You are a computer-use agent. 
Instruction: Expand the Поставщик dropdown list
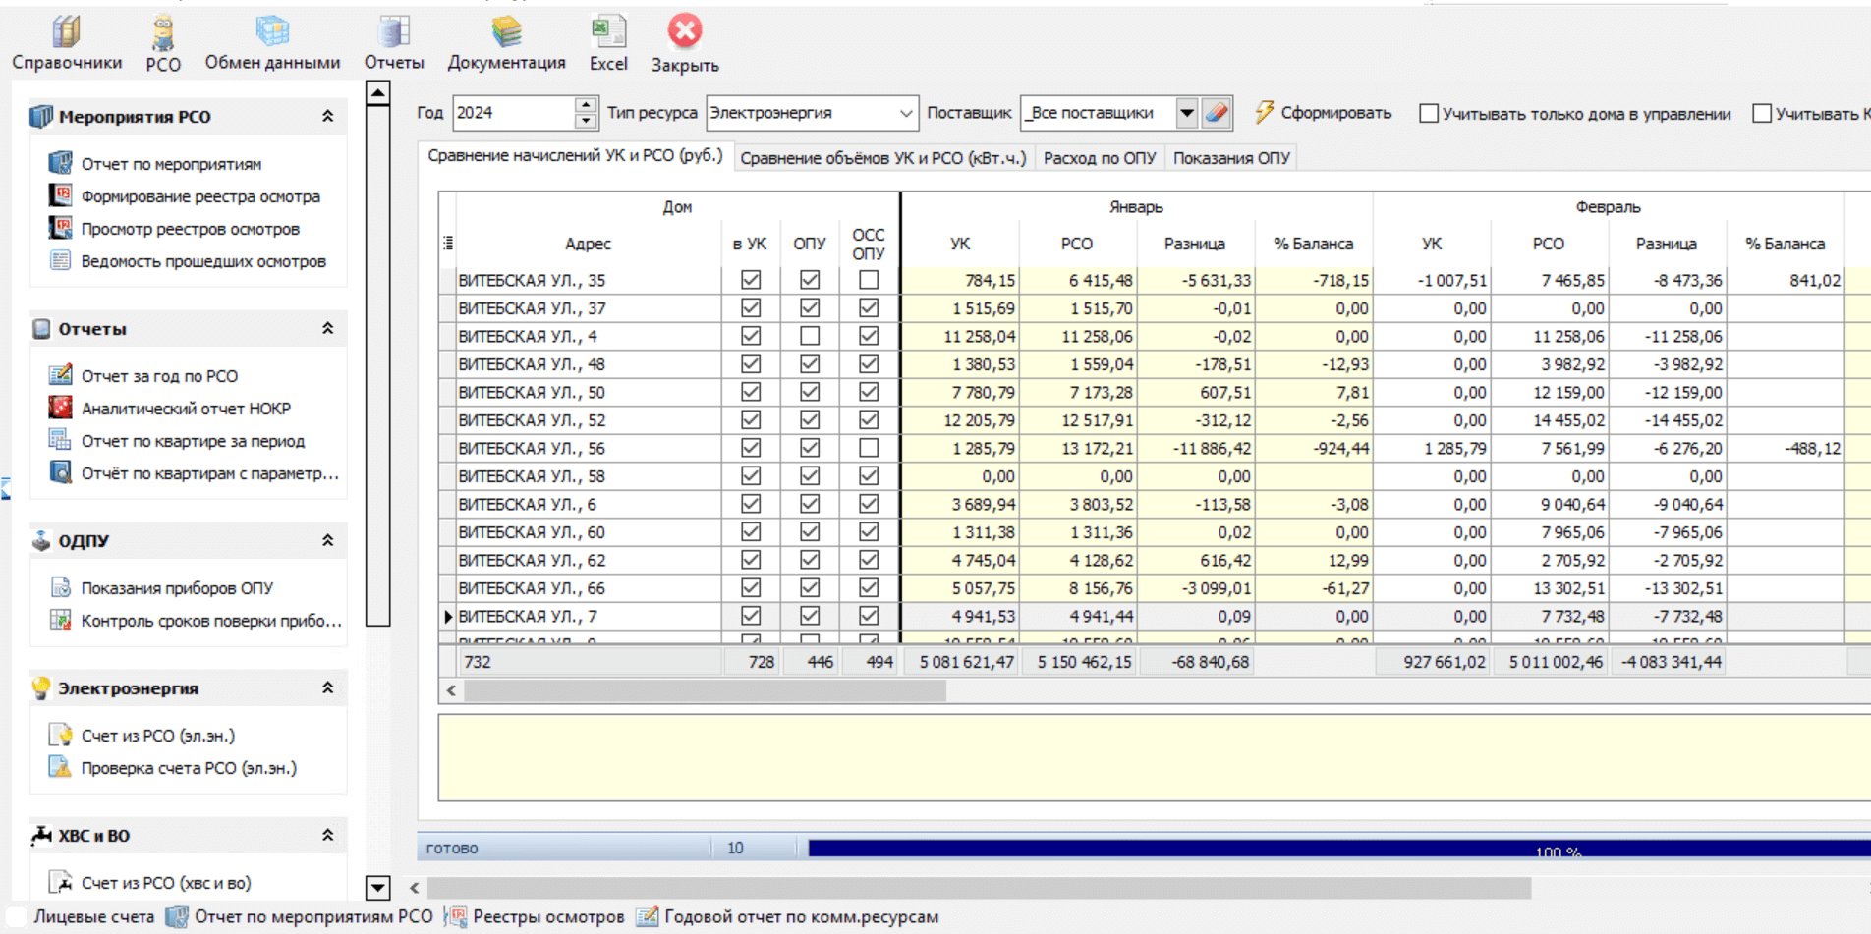(x=1186, y=113)
